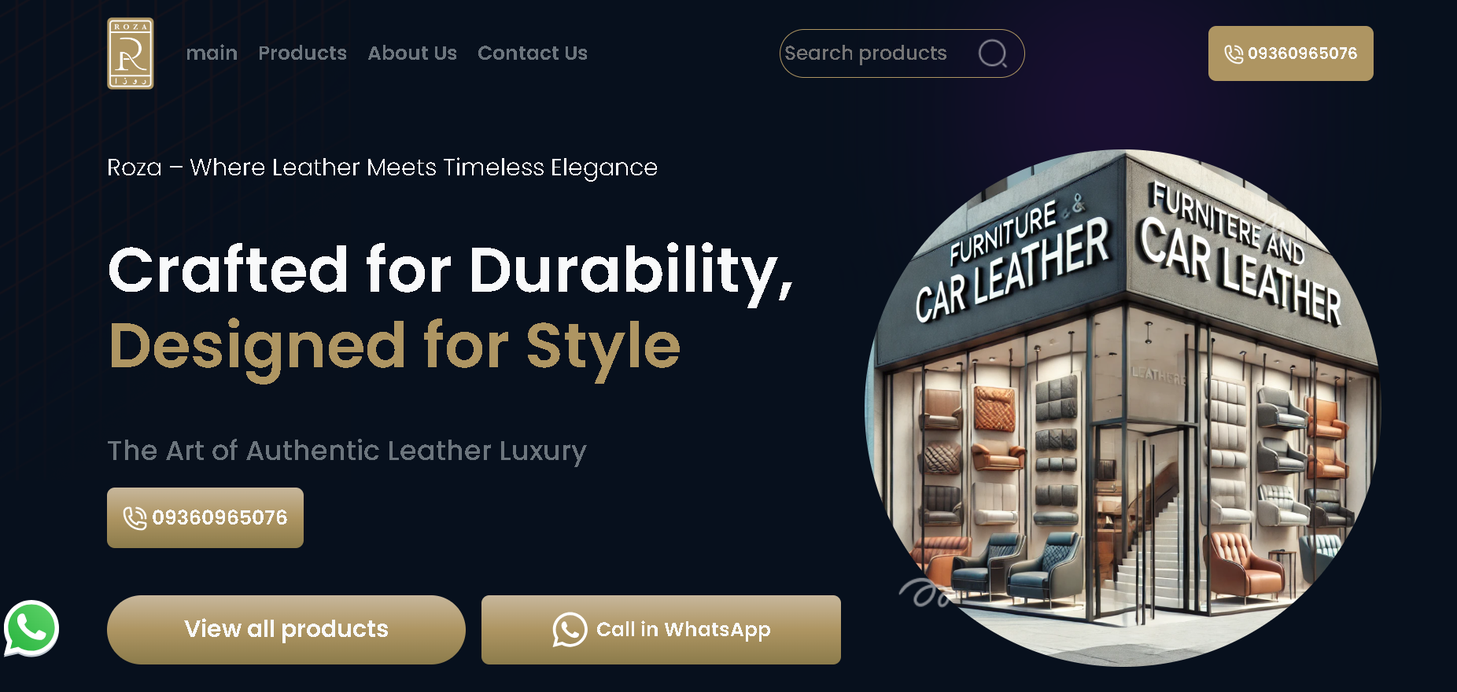
Task: Go to About Us page
Action: (412, 53)
